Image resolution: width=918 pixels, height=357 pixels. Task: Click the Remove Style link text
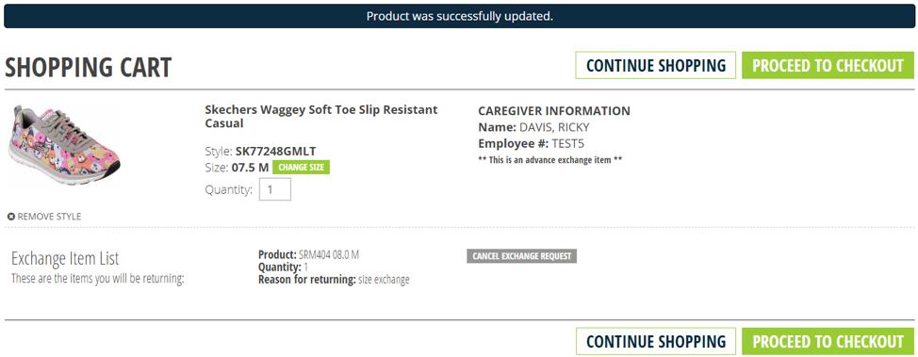[x=49, y=217]
